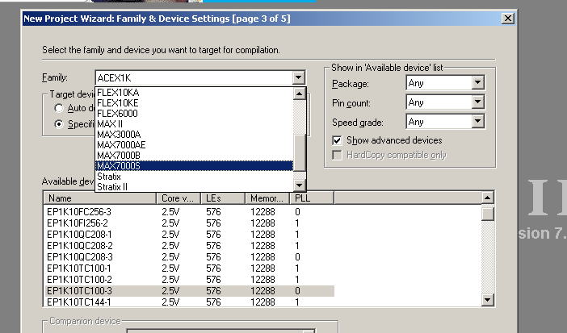Choose Stratix in the family list
Viewport: 567px width, 333px height.
[x=194, y=177]
